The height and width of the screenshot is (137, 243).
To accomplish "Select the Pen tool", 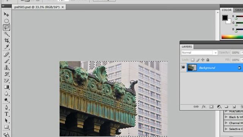I will pos(6,107).
